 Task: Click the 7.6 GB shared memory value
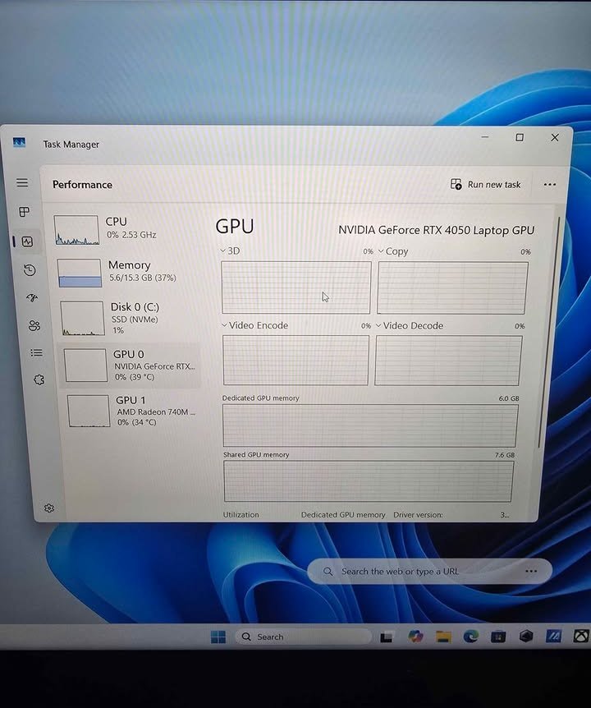504,455
